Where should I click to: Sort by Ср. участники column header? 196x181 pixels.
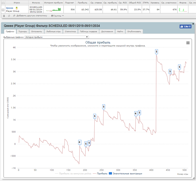point(169,3)
